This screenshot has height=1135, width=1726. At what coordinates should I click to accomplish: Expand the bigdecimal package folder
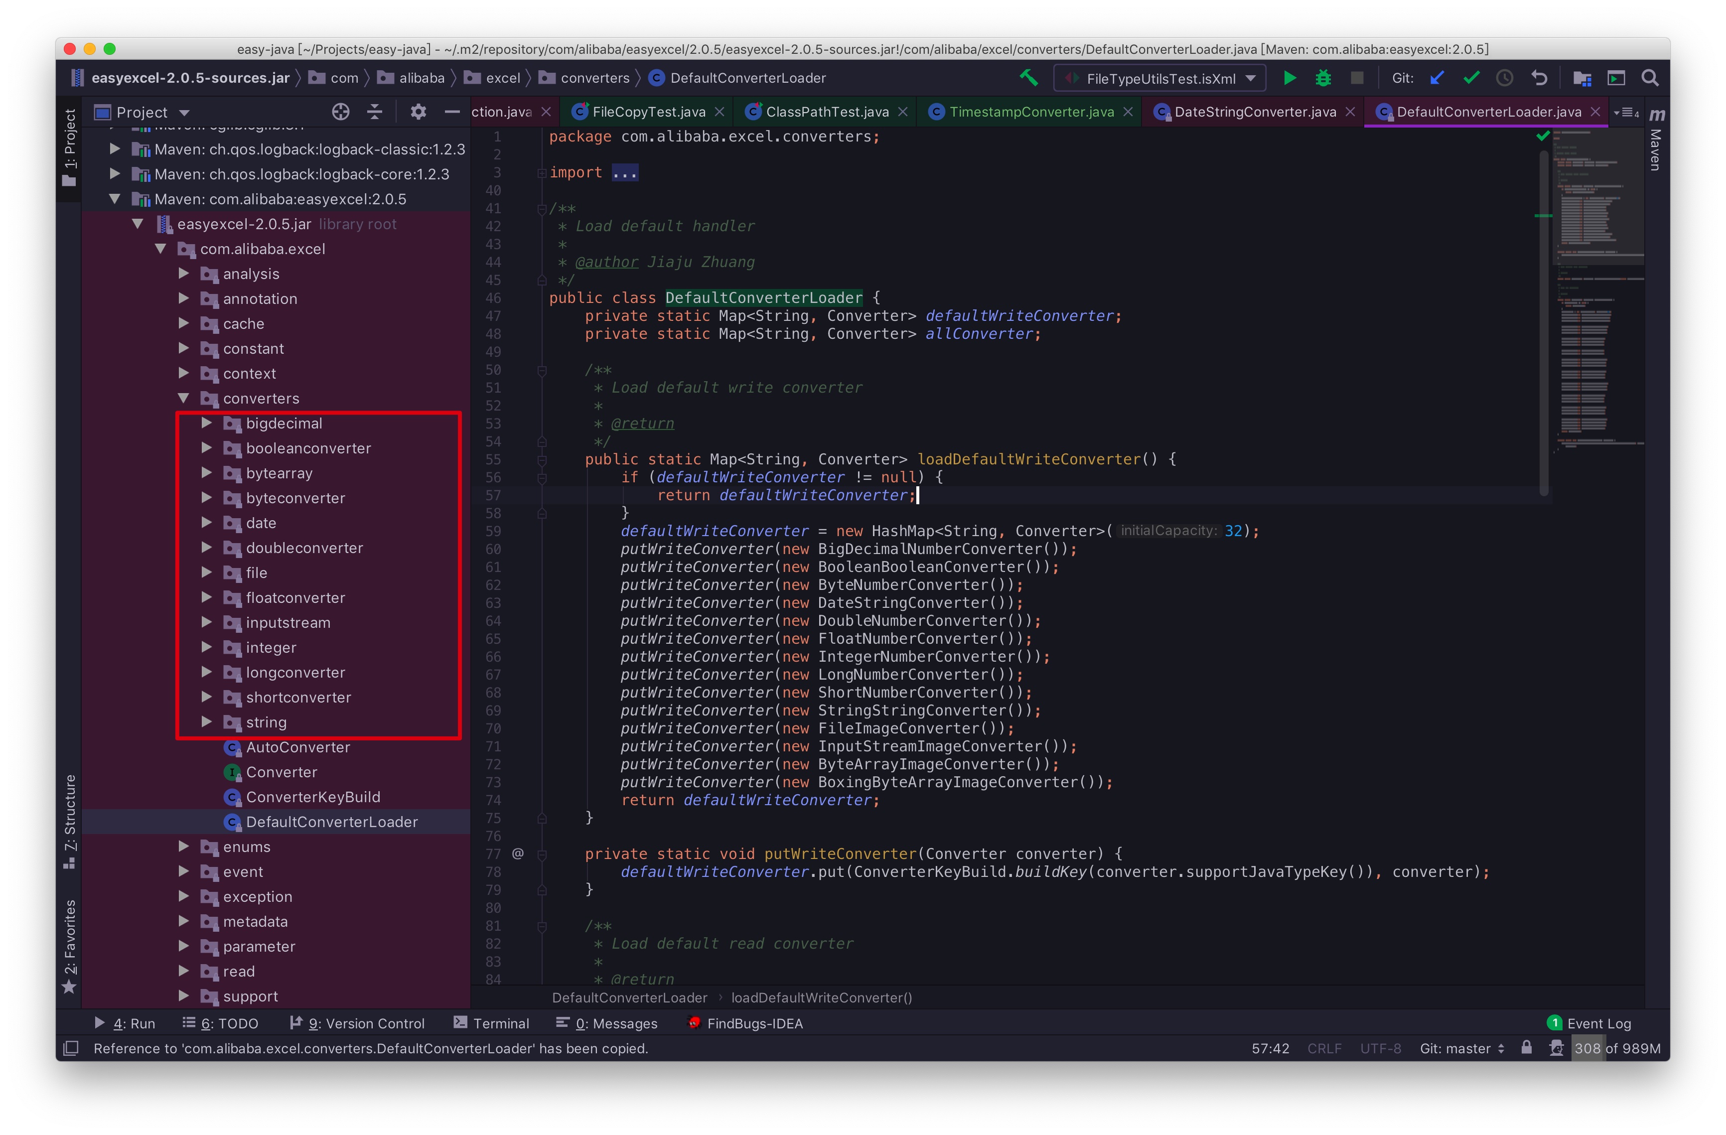pos(207,423)
